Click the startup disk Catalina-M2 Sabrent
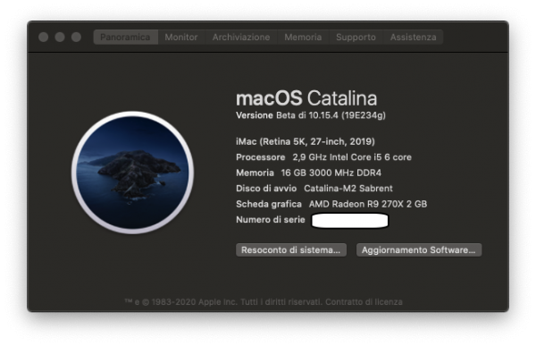 348,189
